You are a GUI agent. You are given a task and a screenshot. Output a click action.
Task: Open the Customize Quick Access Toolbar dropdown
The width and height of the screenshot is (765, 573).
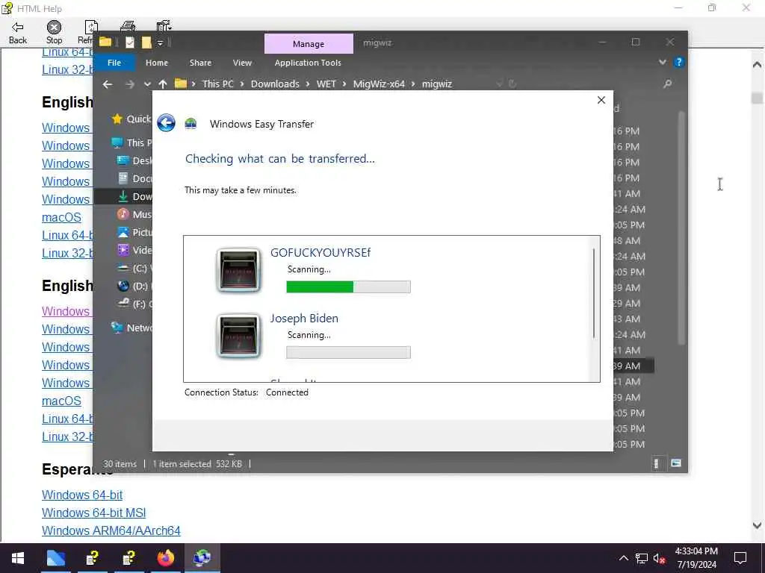(x=160, y=43)
